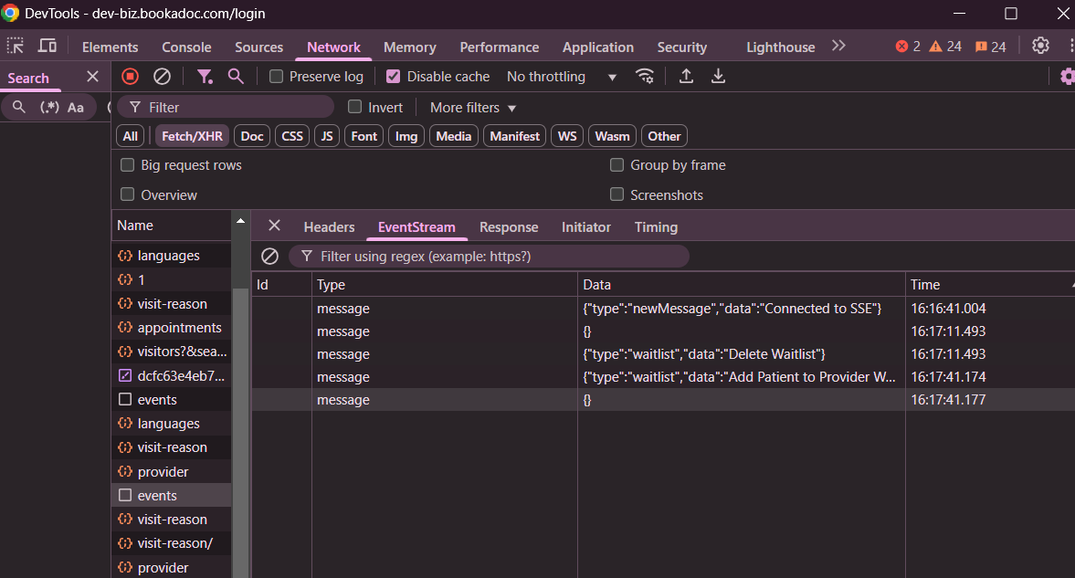Enable the Preserve log checkbox
Viewport: 1075px width, 578px height.
click(276, 77)
